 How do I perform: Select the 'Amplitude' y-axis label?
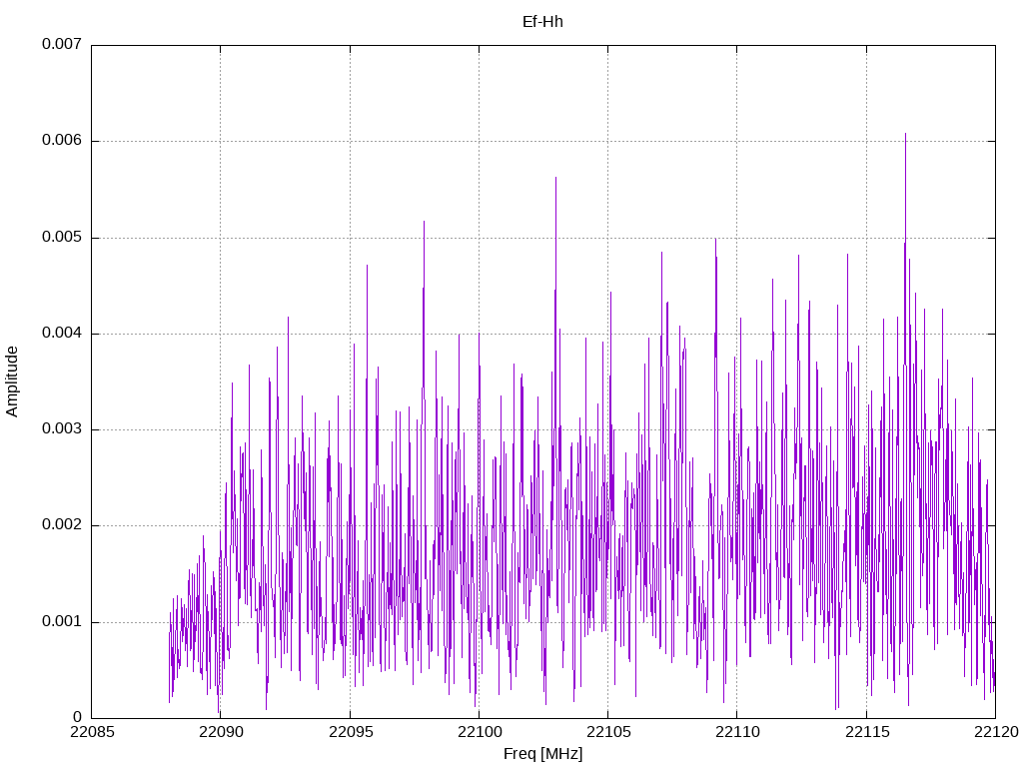[x=12, y=382]
